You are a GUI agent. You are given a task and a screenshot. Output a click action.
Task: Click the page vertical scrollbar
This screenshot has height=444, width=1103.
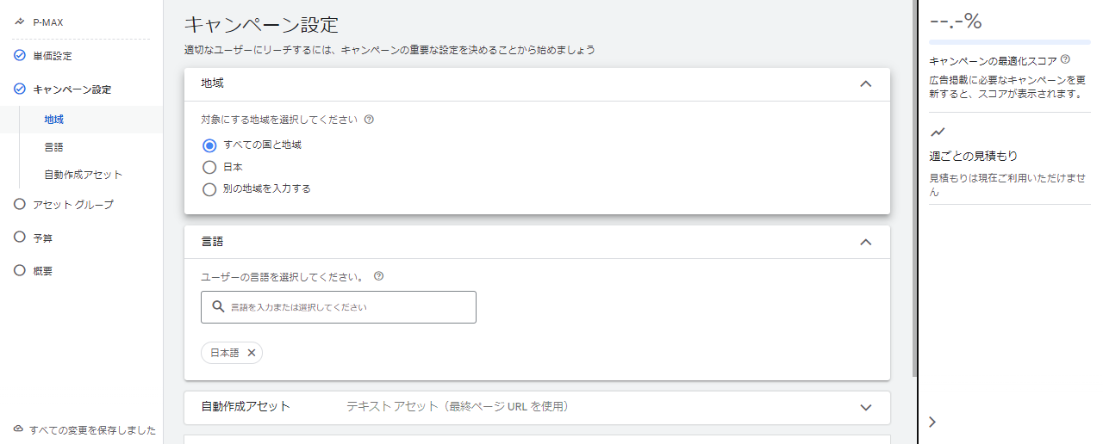tap(913, 188)
